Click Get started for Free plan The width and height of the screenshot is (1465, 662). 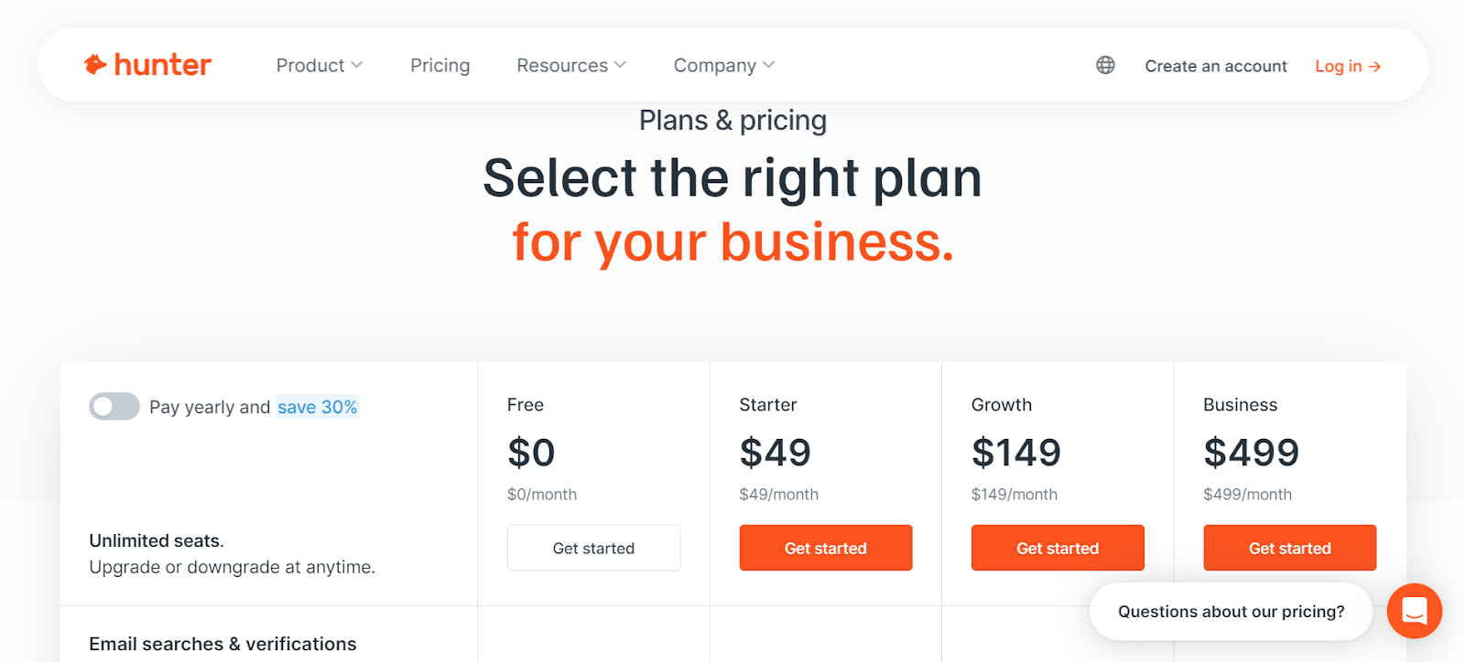point(593,548)
